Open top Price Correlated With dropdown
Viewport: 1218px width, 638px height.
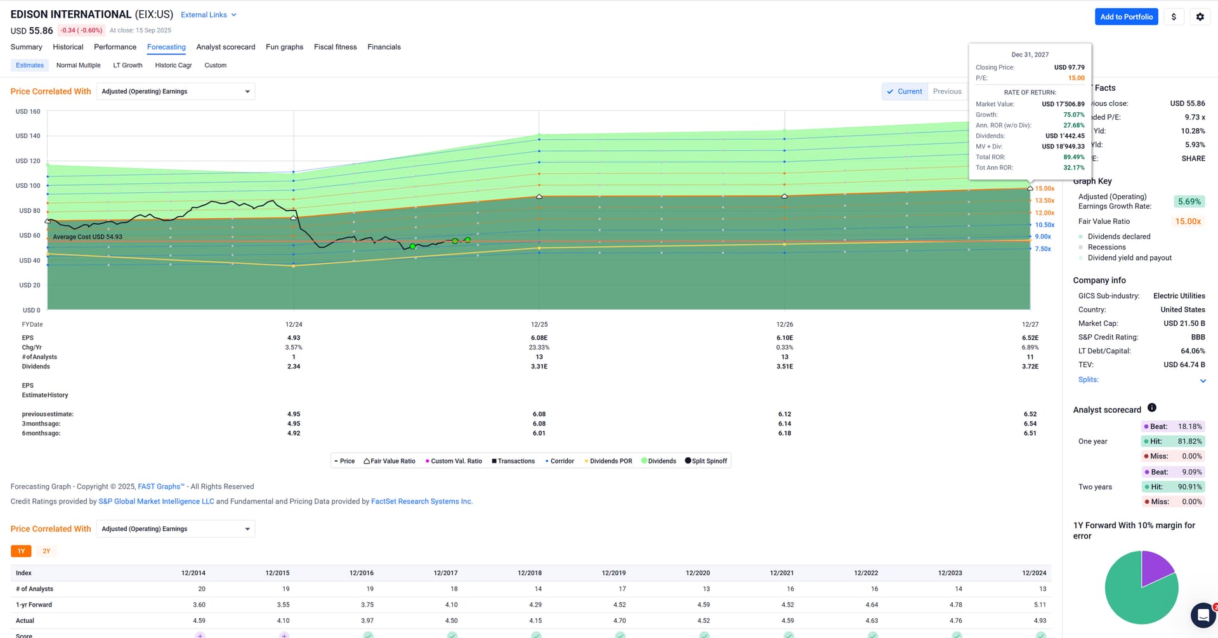point(176,91)
